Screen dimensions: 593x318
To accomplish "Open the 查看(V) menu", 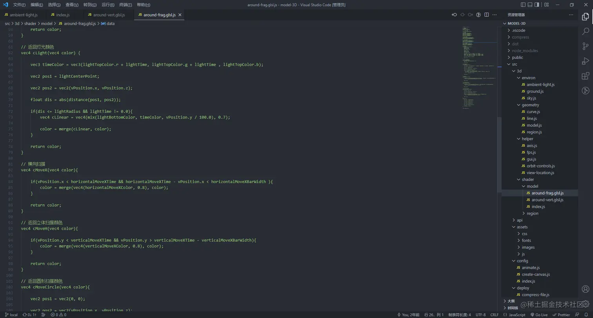I will 72,5.
